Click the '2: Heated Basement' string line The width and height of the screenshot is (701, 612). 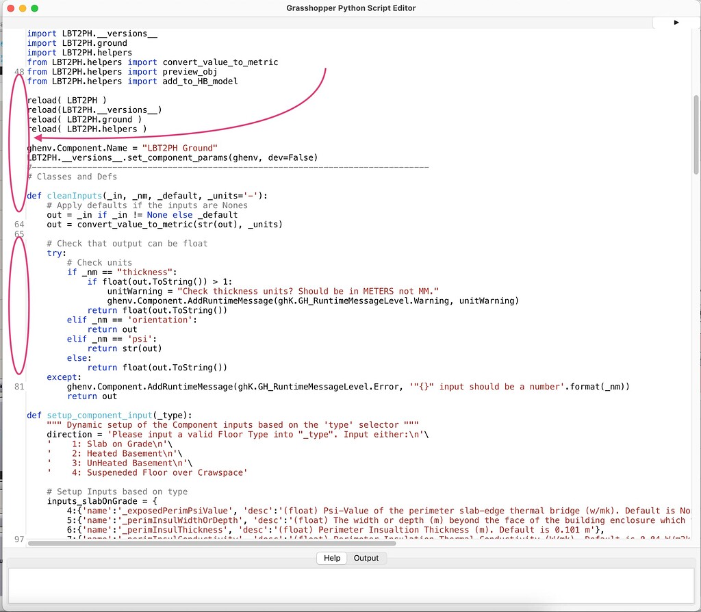tap(114, 453)
